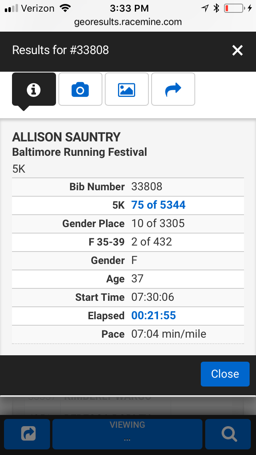Tap the georesults.racemine.com address bar
Screen dimensions: 256x455
(128, 22)
